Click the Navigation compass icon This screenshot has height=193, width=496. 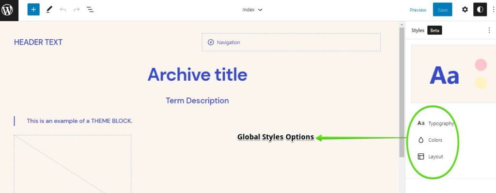coord(211,43)
